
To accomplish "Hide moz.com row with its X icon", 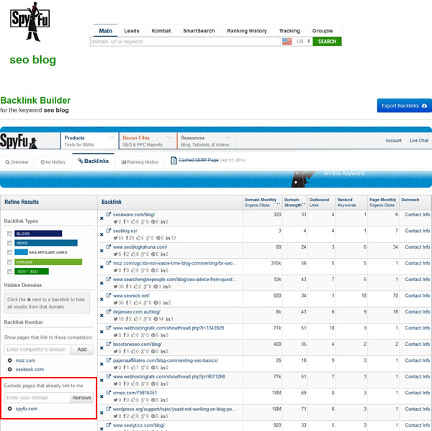I will pos(102,267).
